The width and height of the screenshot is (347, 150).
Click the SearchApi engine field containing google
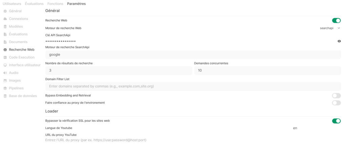click(193, 54)
